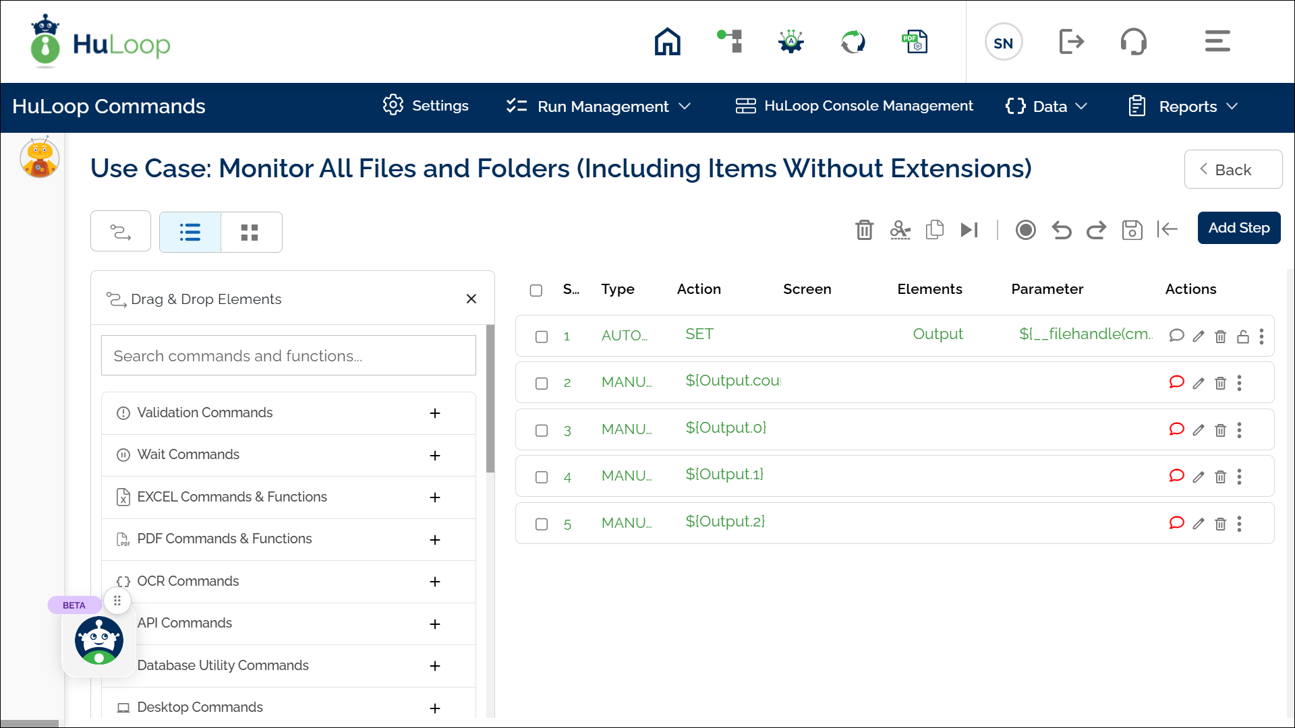Click the home icon in header
Viewport: 1295px width, 728px height.
[x=667, y=42]
